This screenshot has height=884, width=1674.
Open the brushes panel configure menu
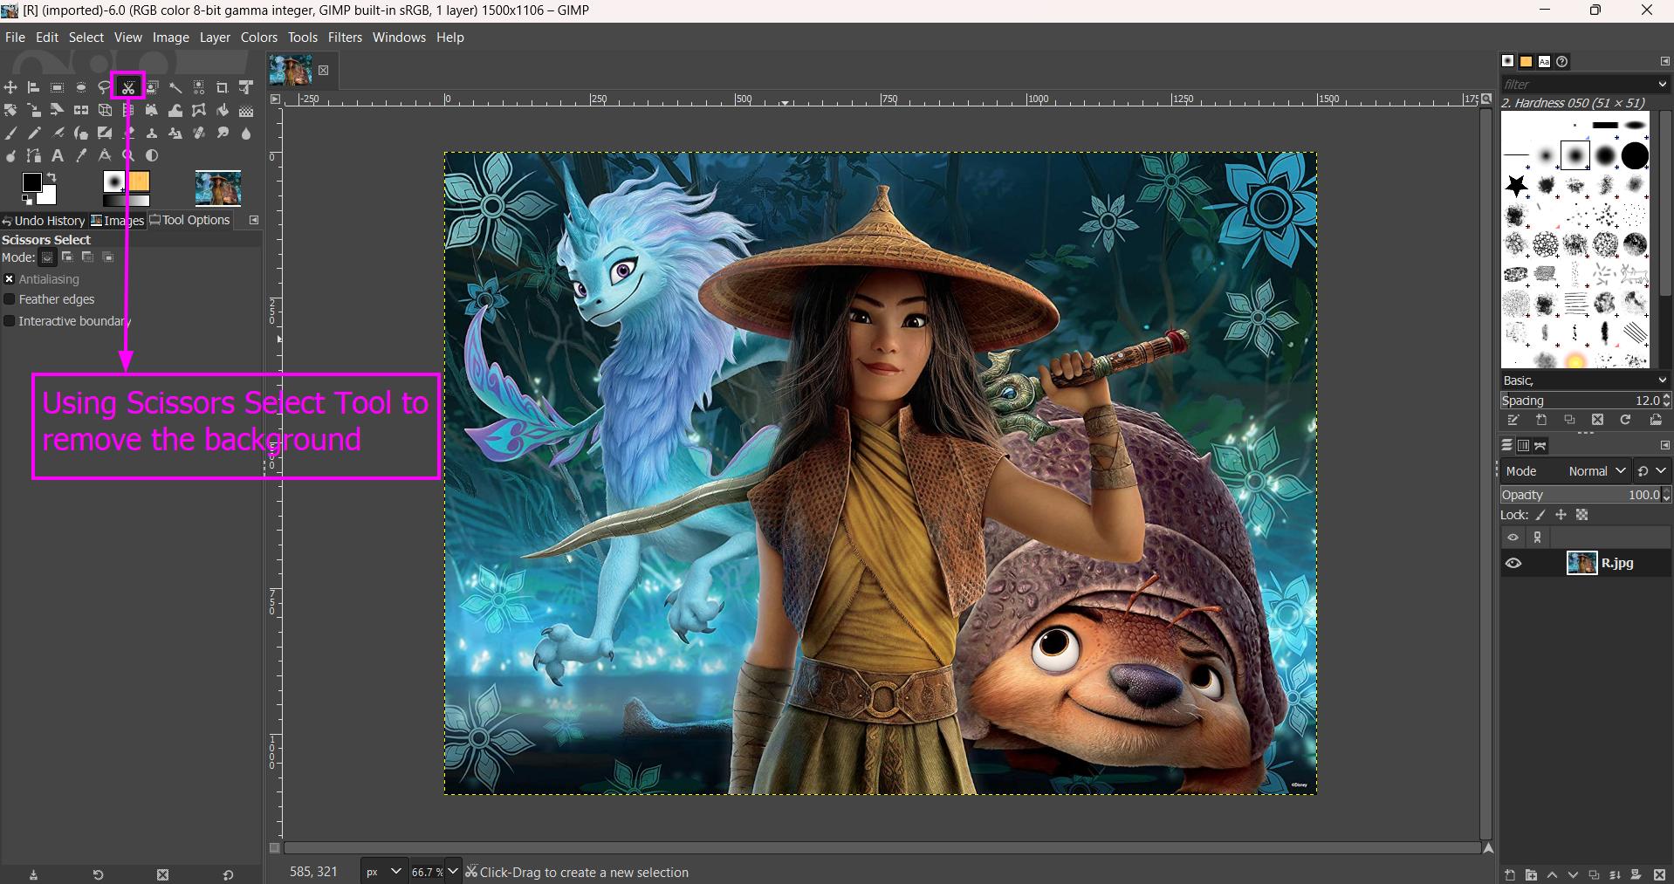1664,61
